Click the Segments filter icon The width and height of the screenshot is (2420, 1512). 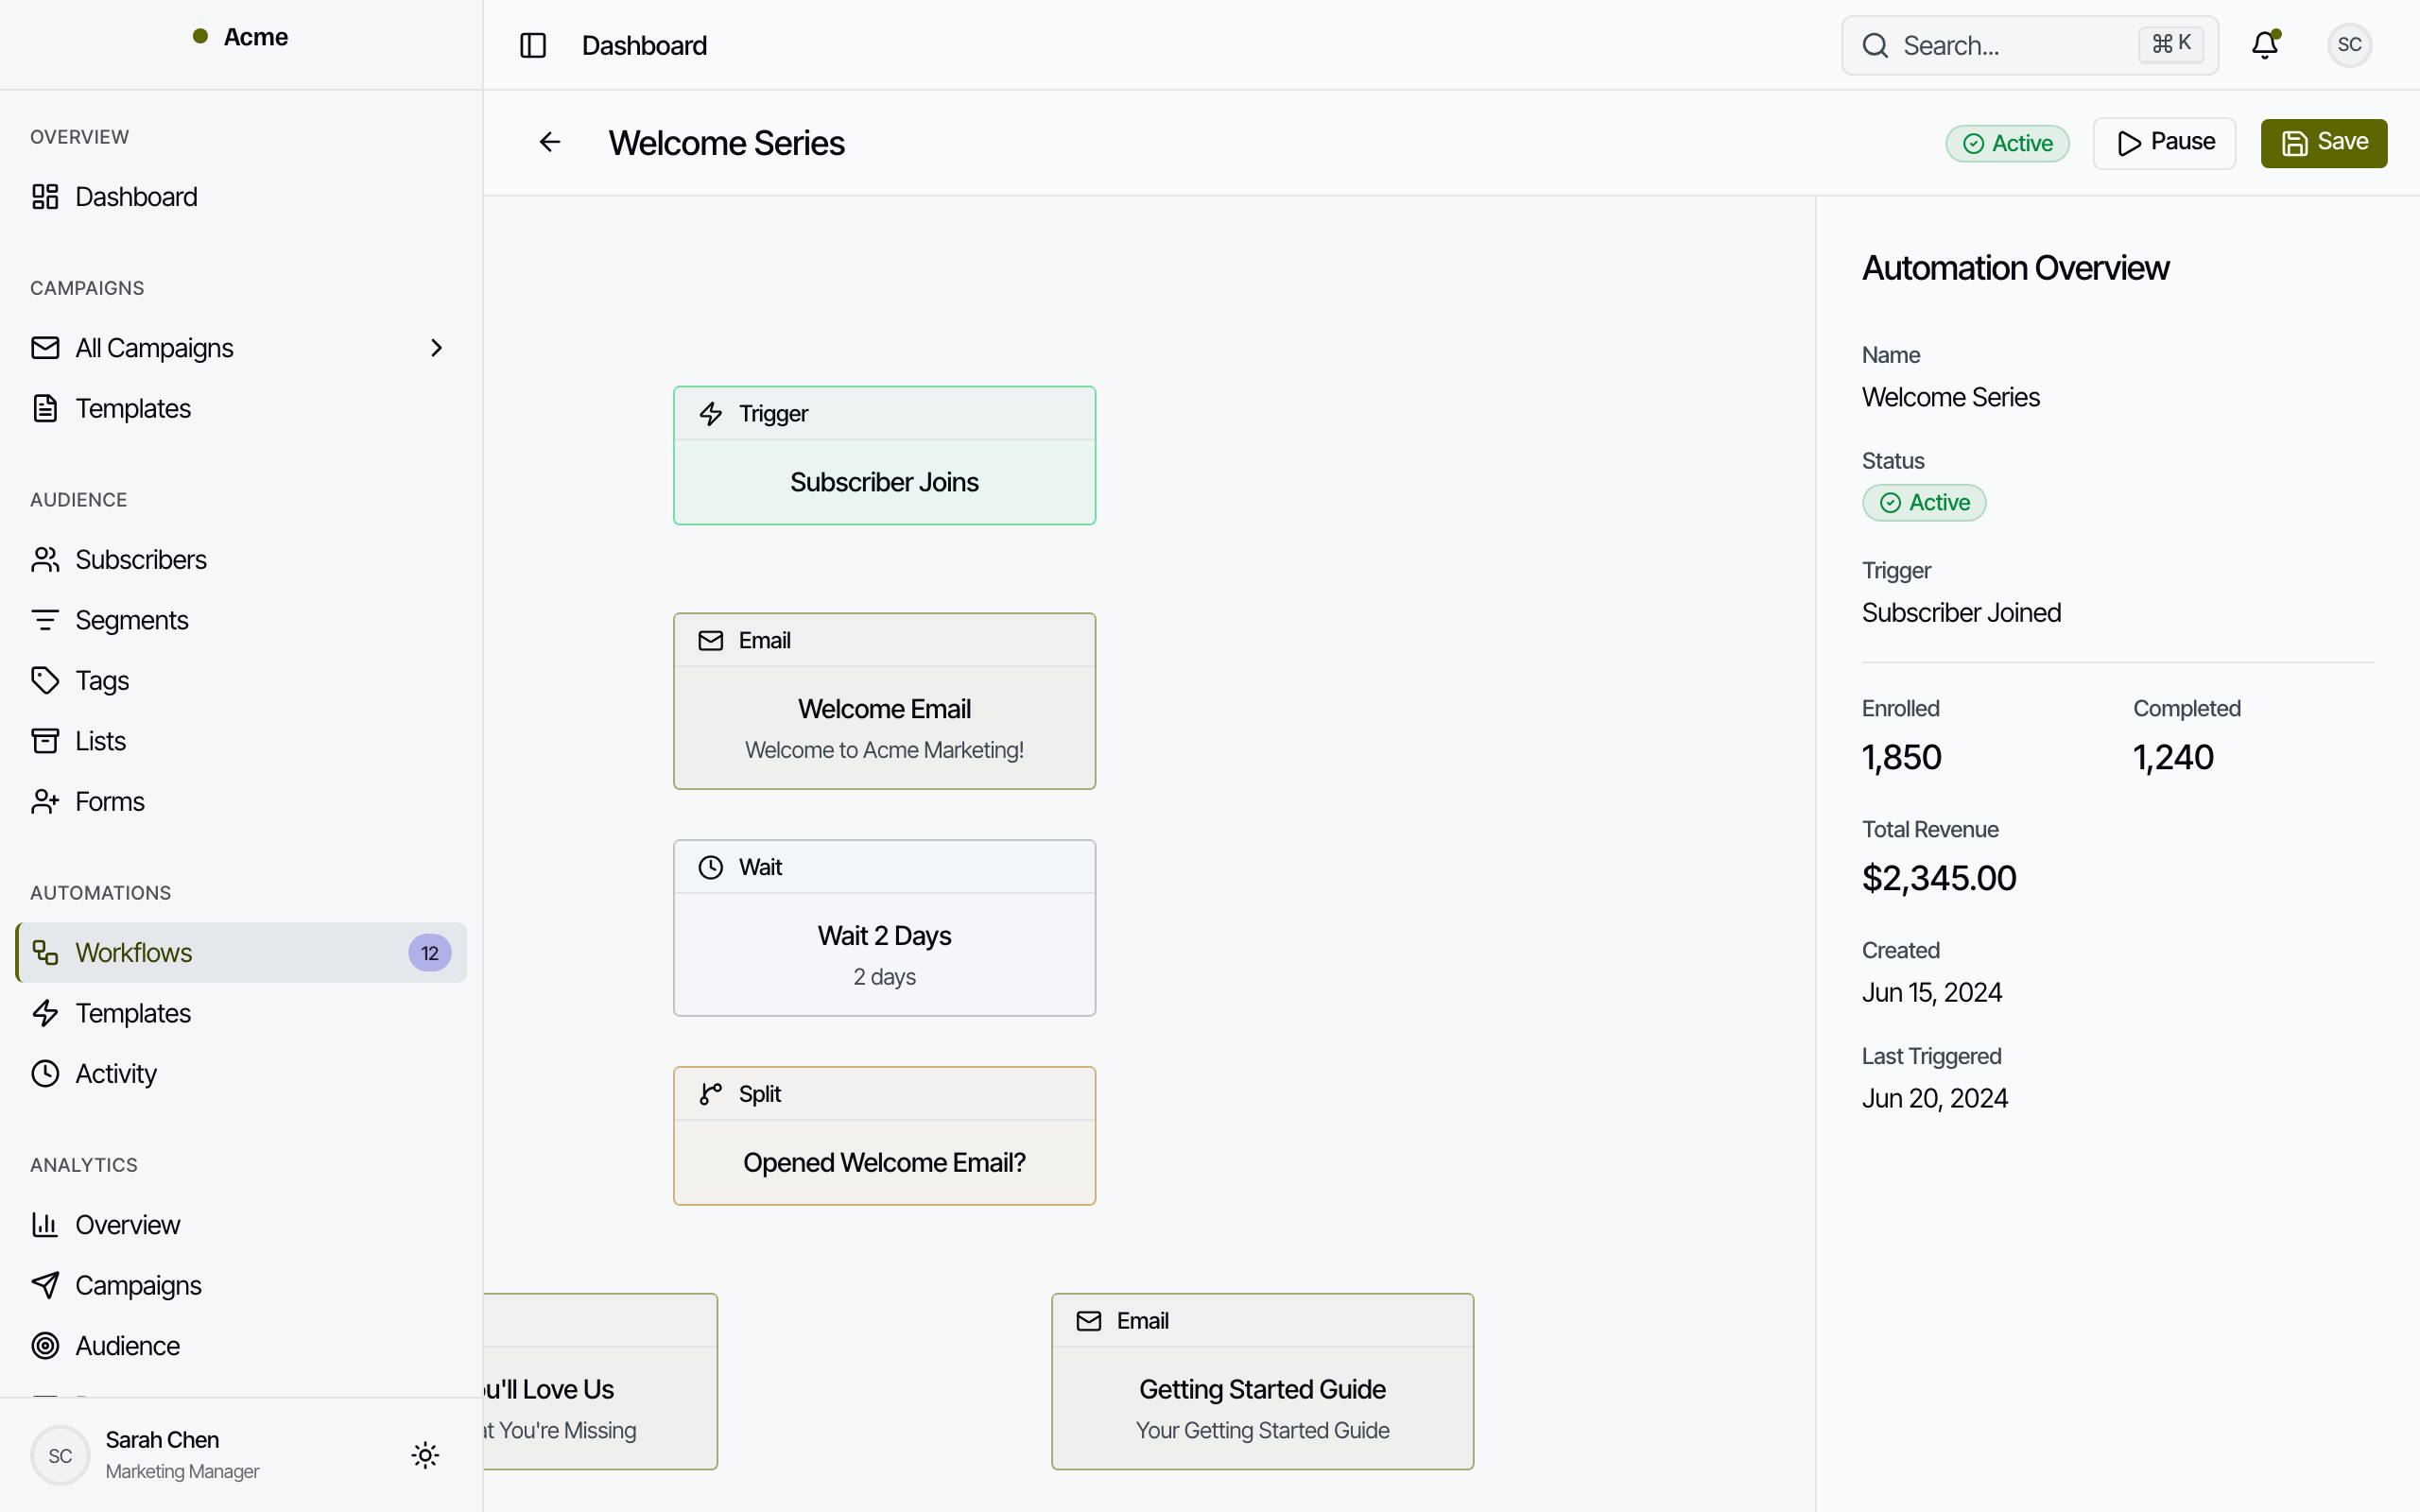click(x=45, y=620)
